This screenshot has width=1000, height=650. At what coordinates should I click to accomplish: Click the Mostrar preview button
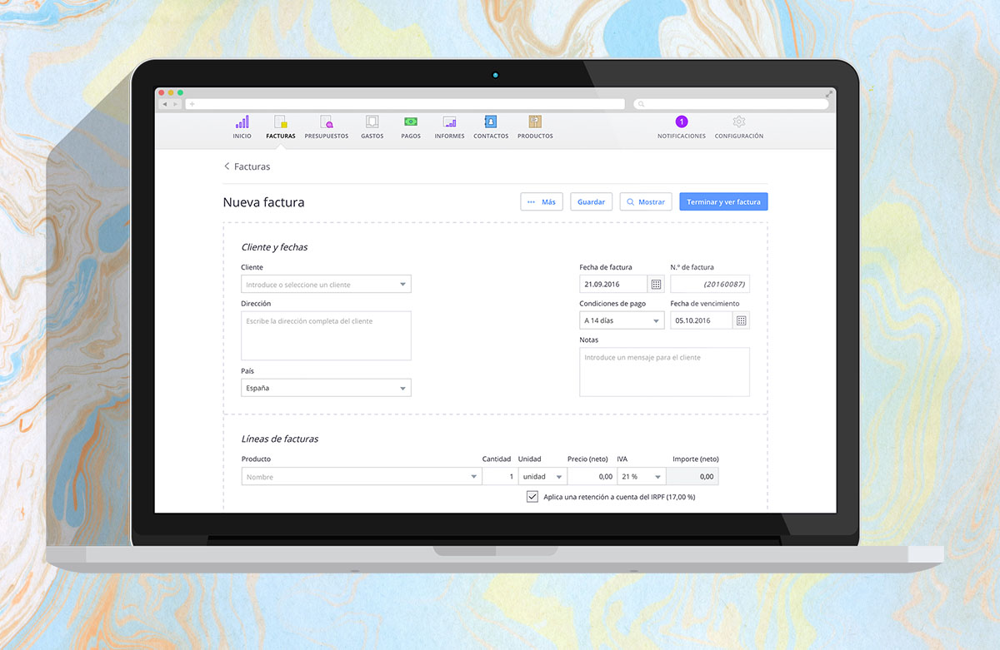click(x=646, y=201)
